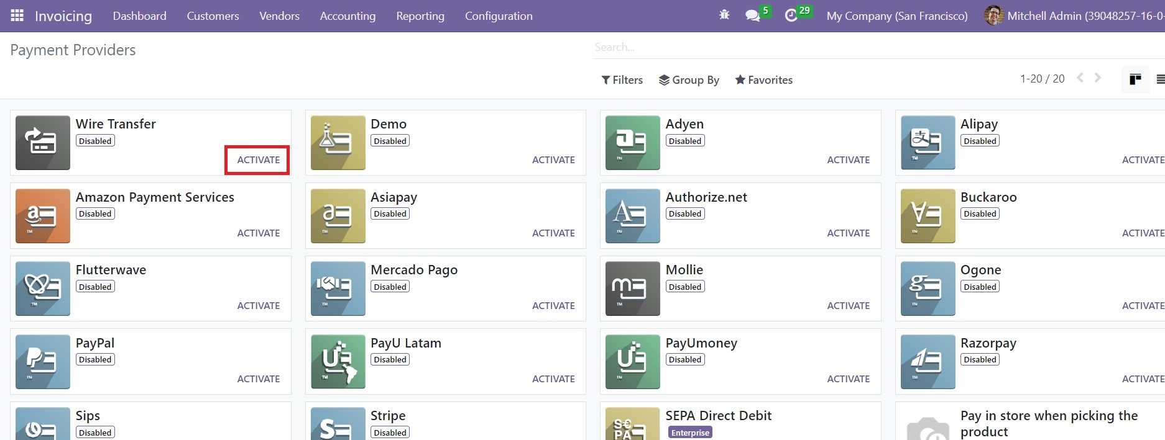1165x440 pixels.
Task: Activate the PayU Latam provider
Action: tap(553, 379)
